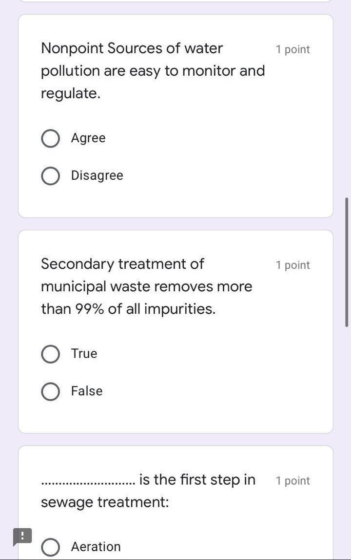Viewport: 351px width, 560px height.
Task: Click the dotted blank in the sewage question
Action: click(85, 481)
